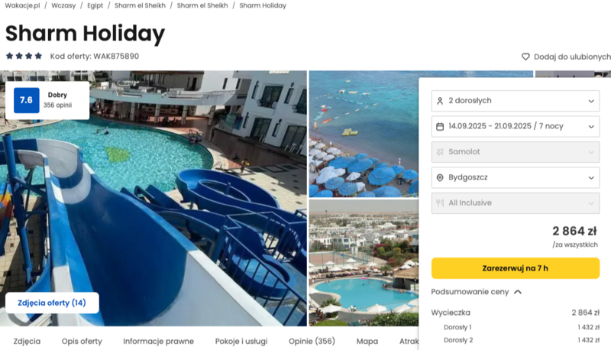Click the heart icon to favorite offer

pos(525,57)
